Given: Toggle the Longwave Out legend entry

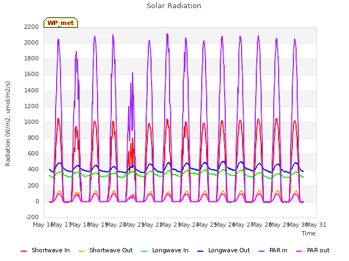Looking at the screenshot, I should click(x=224, y=250).
